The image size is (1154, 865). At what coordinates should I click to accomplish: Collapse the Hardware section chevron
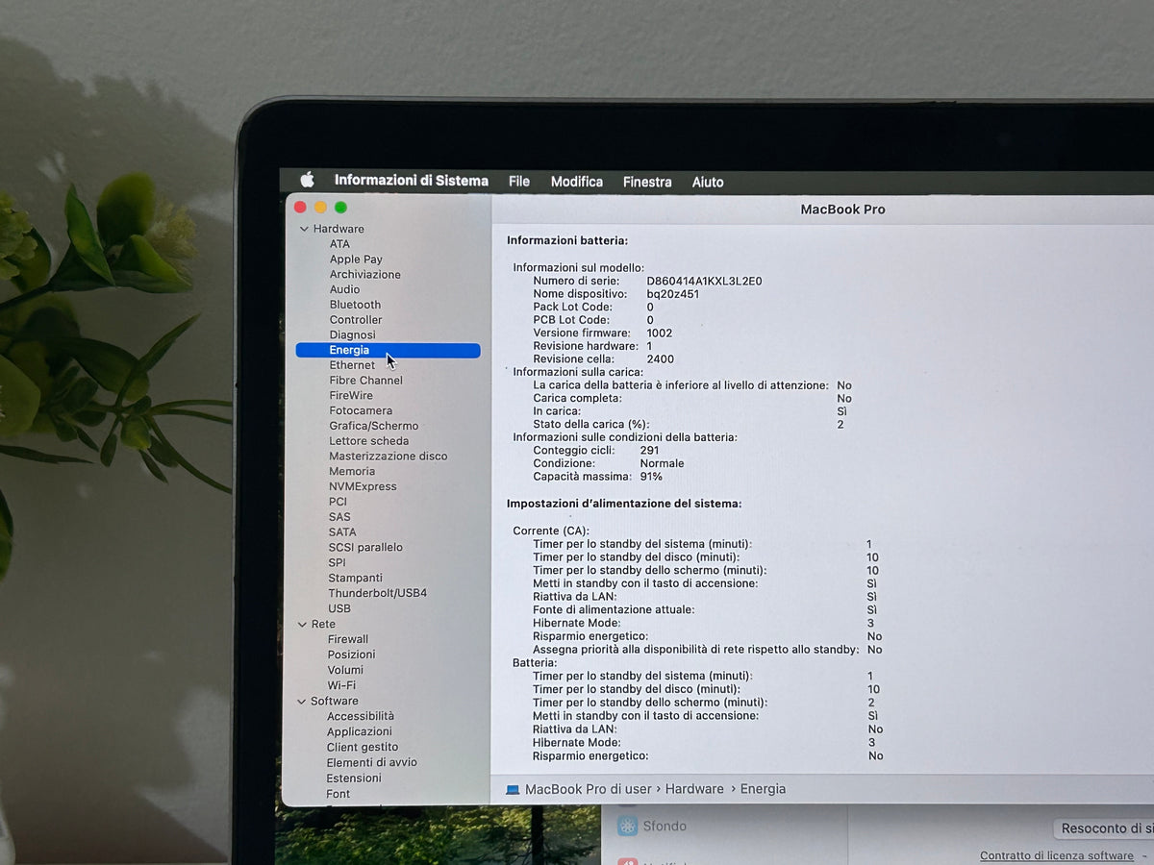click(304, 229)
